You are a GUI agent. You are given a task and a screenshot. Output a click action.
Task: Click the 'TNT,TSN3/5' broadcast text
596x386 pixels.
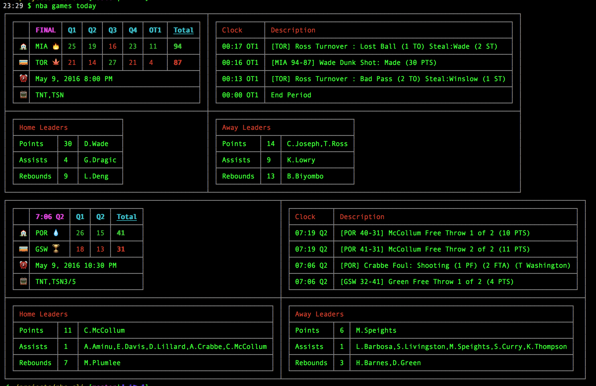click(x=56, y=282)
